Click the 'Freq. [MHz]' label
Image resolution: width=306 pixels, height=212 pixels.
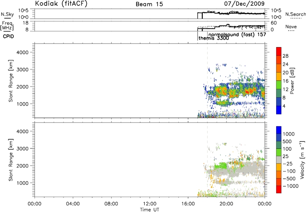(7, 26)
